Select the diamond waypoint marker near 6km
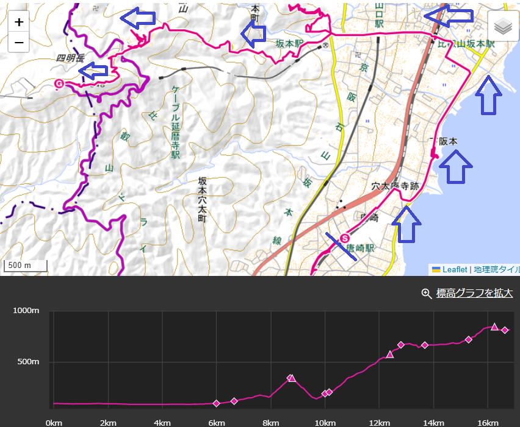Viewport: 520px width, 427px height. point(217,403)
